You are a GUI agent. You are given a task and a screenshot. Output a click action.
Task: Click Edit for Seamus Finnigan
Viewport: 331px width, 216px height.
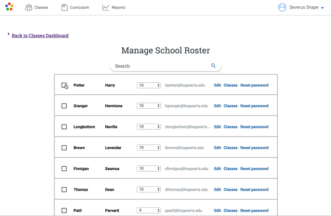(217, 168)
